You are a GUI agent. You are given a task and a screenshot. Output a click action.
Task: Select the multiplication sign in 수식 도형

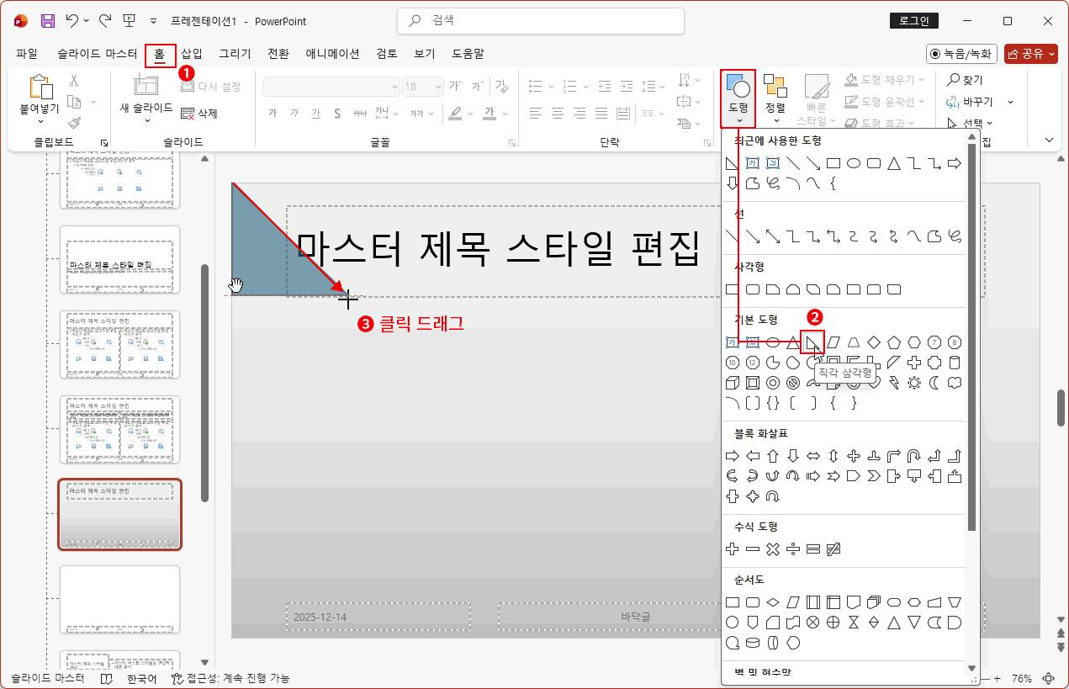(x=772, y=549)
